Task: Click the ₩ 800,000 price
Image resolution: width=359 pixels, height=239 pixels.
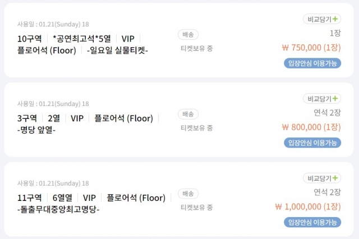Action: 311,127
